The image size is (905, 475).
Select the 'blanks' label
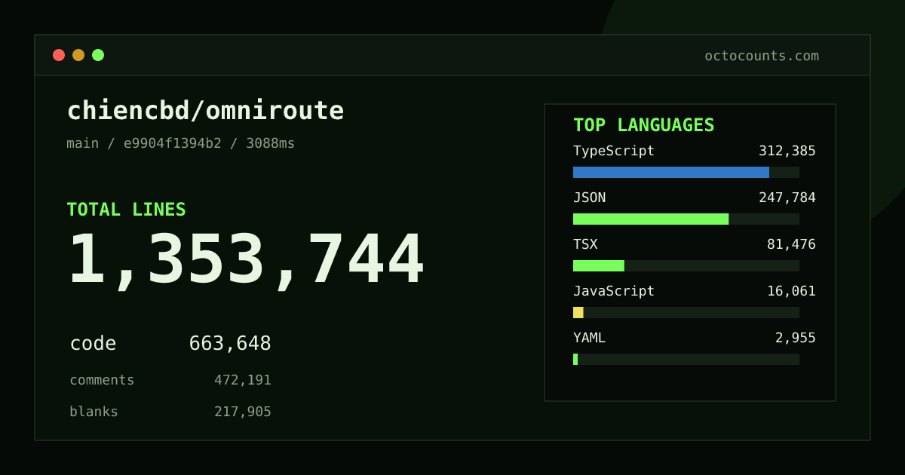(94, 412)
